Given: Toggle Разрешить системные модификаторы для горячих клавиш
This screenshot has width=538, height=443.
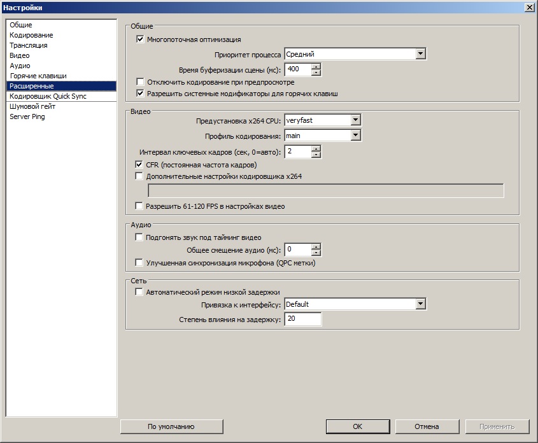Looking at the screenshot, I should [x=140, y=93].
